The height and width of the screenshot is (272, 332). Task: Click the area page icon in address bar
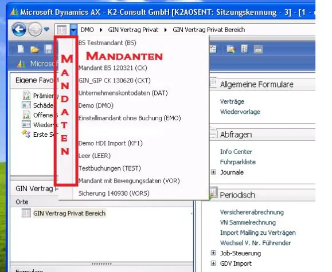(62, 30)
